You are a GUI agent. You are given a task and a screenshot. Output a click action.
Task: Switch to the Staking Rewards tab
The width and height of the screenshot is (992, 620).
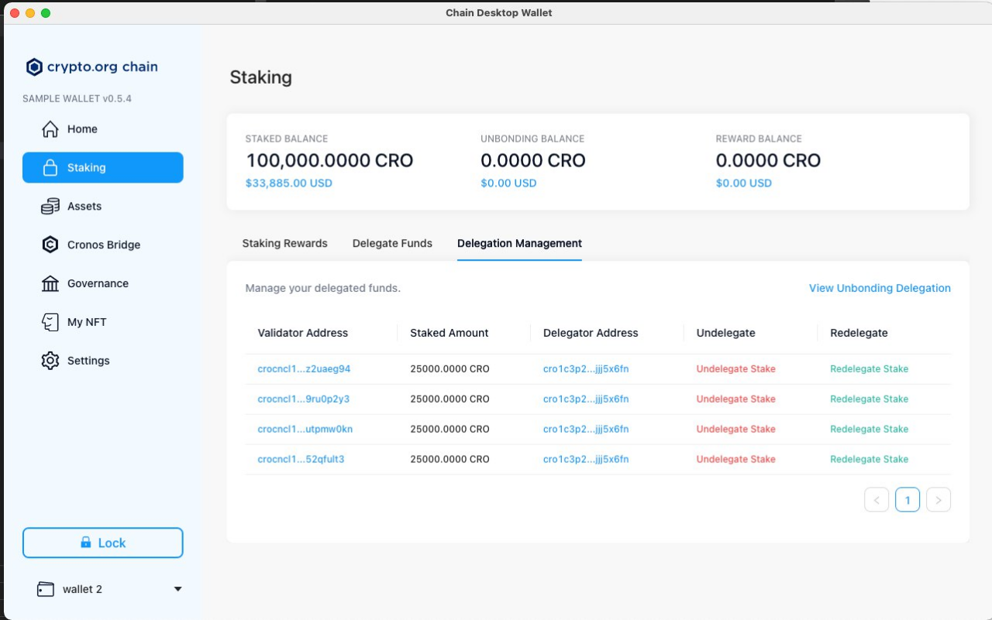click(284, 243)
